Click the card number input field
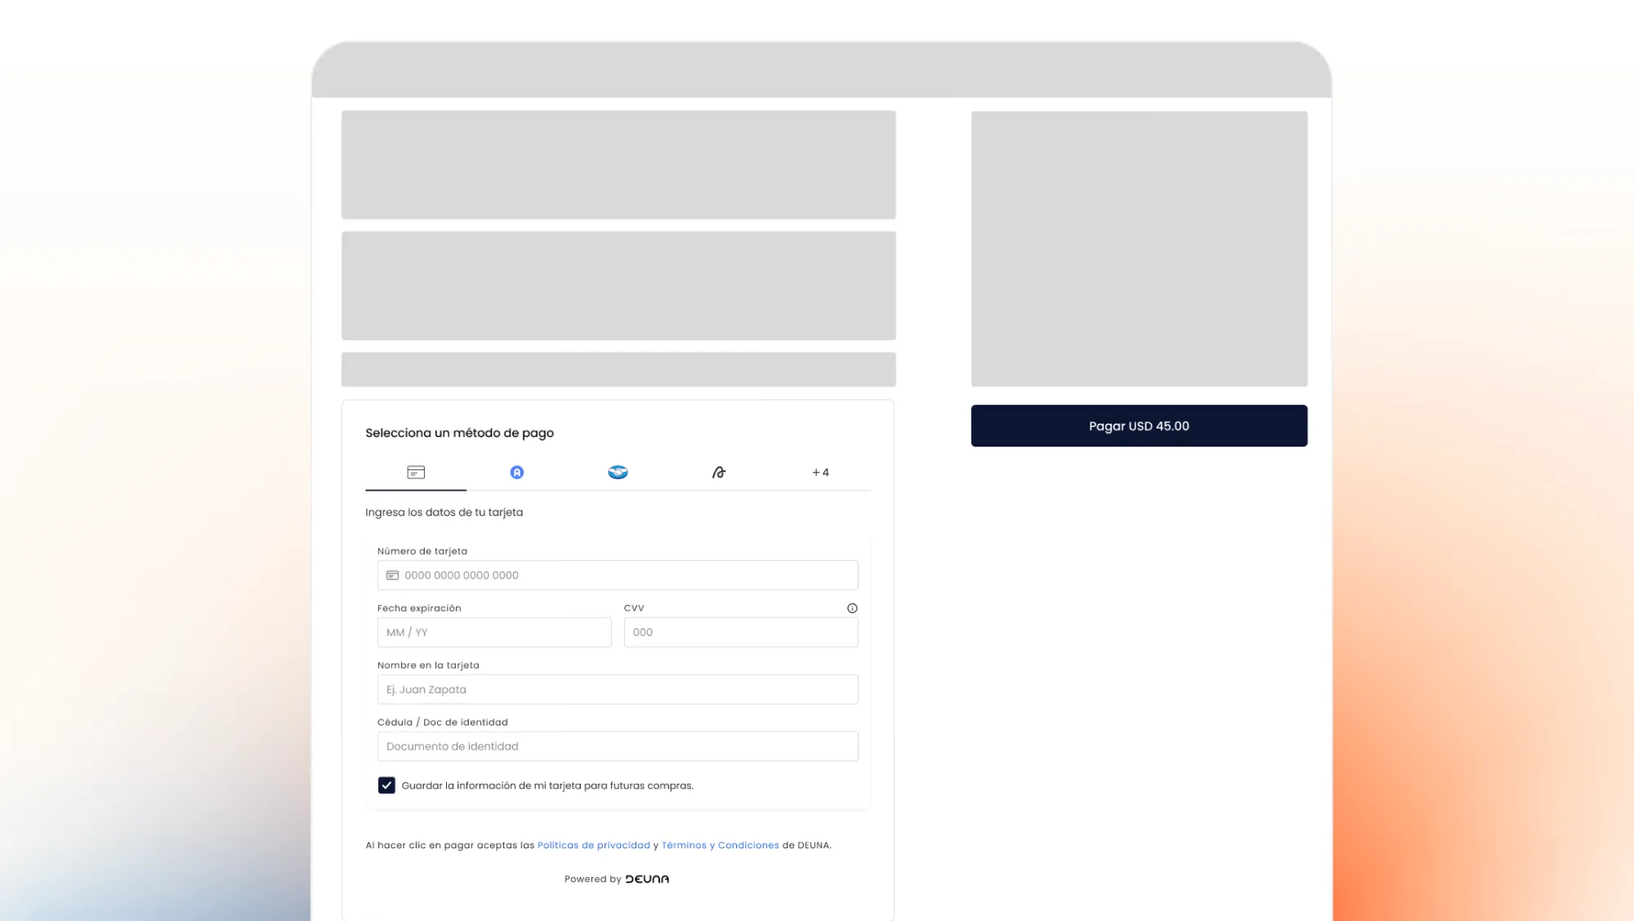This screenshot has width=1634, height=921. pos(618,575)
